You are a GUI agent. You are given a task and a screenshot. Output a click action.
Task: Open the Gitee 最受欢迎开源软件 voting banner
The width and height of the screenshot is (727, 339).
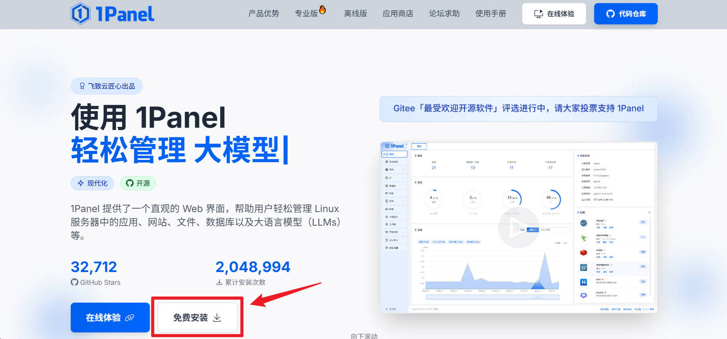[519, 109]
